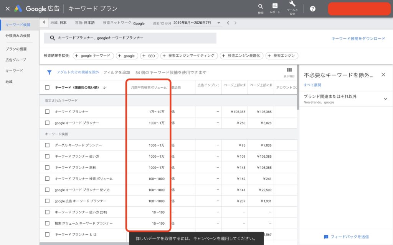Check 'キーワード プランナー 検索 ボリューム' checkbox
The image size is (393, 245).
point(47,178)
